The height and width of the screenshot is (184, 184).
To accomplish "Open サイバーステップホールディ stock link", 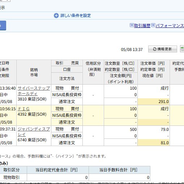I will click(34, 91).
